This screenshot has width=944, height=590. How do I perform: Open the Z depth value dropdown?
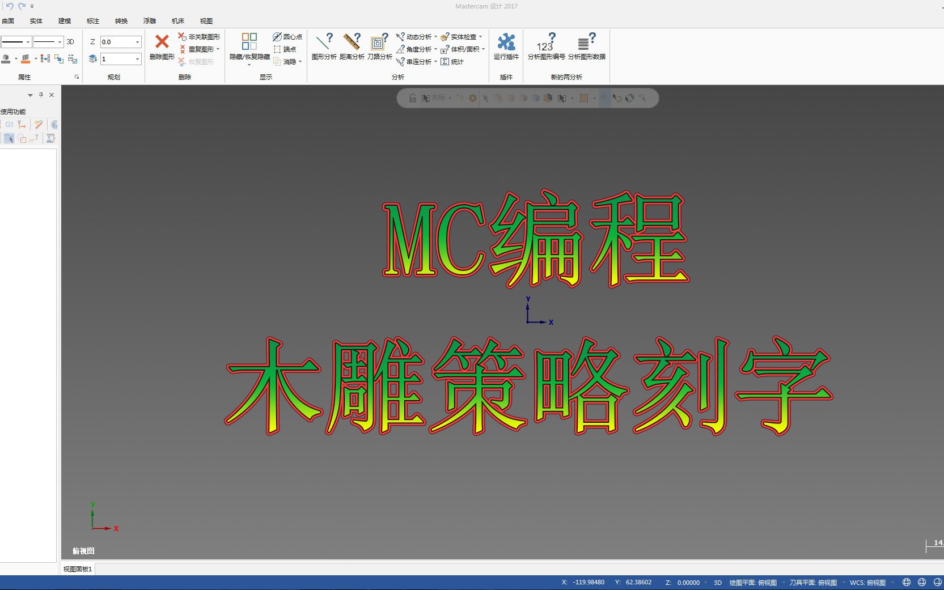pyautogui.click(x=137, y=41)
